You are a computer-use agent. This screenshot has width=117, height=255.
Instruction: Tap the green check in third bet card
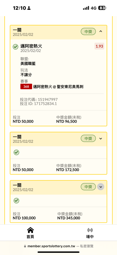coord(16,200)
